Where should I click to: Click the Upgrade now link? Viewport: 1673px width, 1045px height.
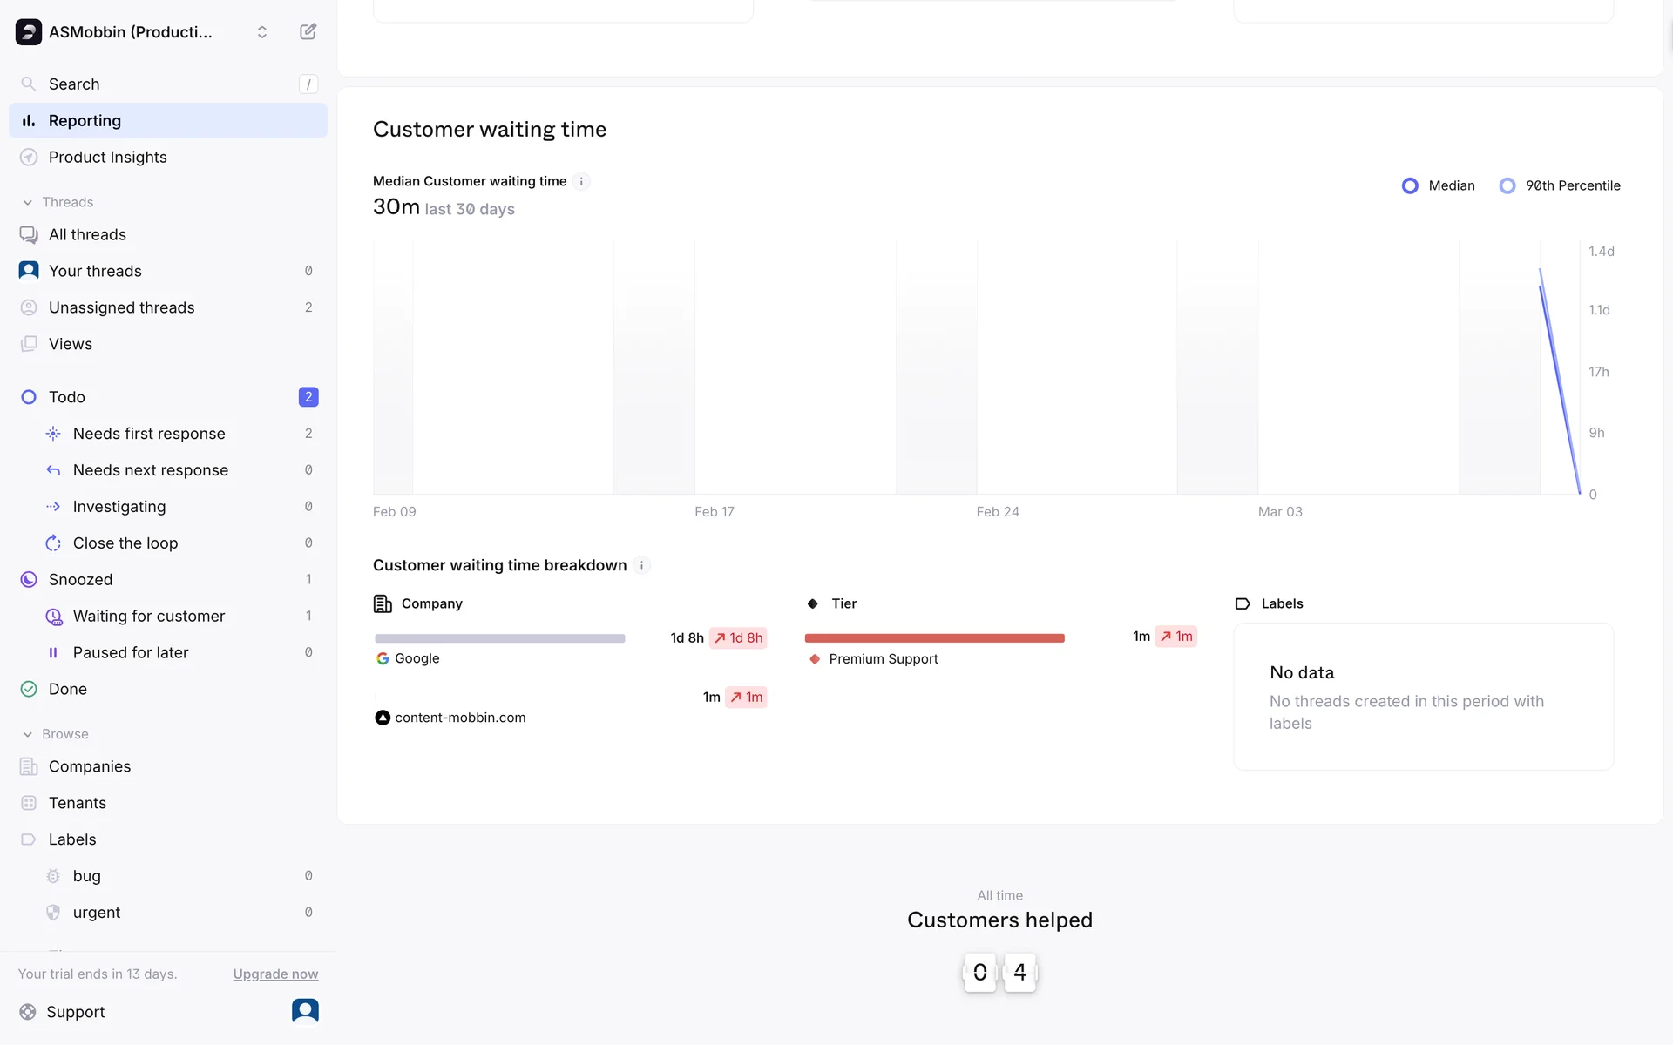pos(275,974)
